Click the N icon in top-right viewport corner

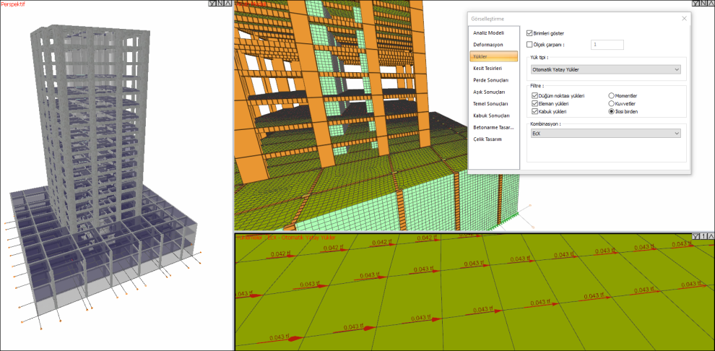point(703,4)
